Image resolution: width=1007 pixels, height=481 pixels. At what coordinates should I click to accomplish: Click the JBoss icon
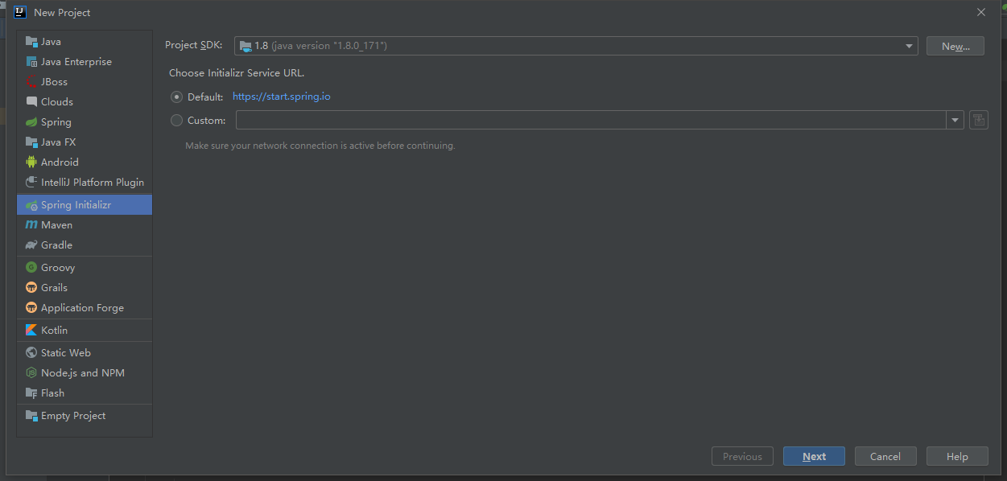coord(31,82)
